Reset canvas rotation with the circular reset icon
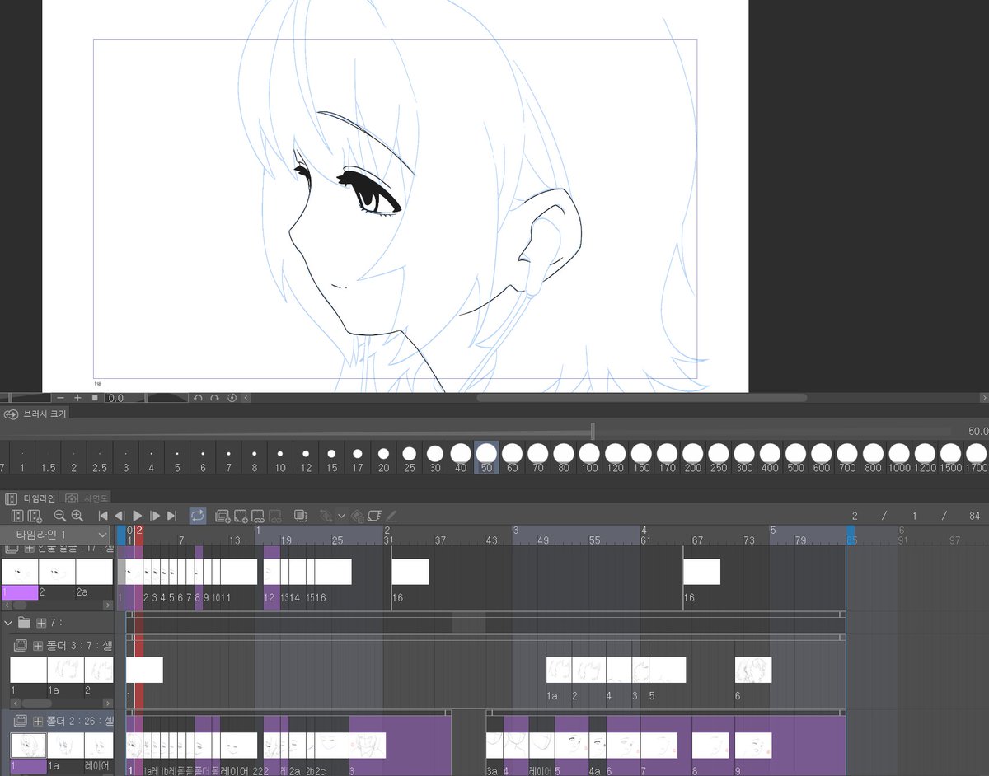Screen dimensions: 989x776 [x=232, y=398]
